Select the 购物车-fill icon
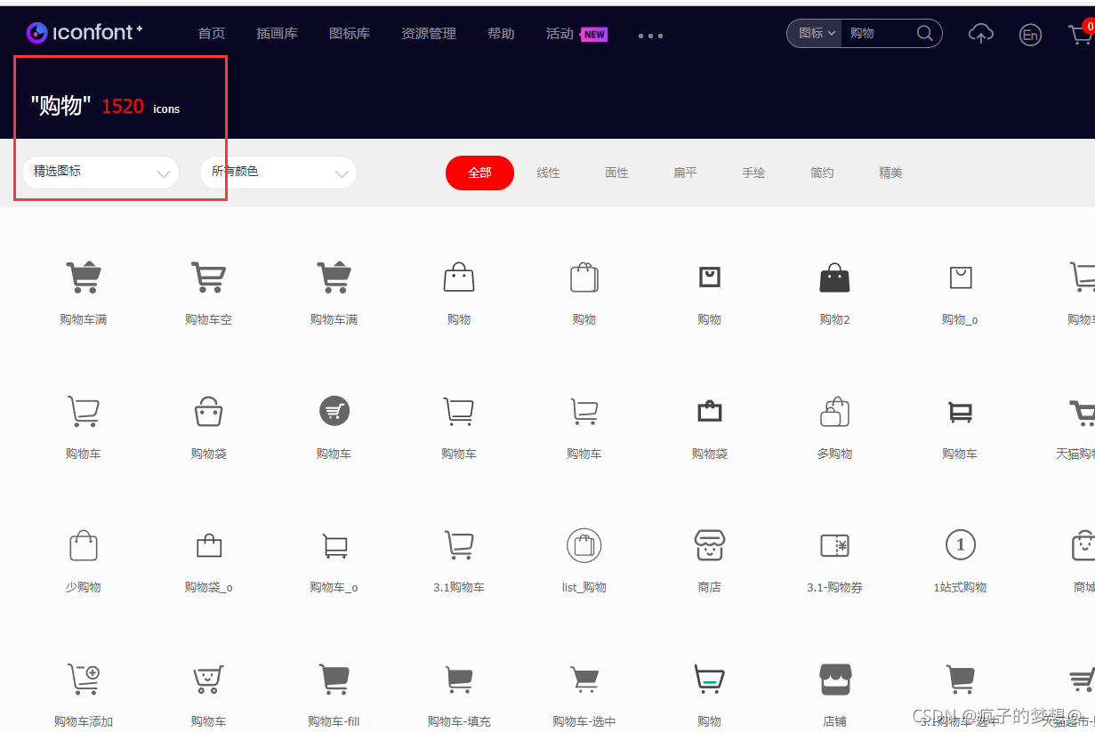 [334, 680]
